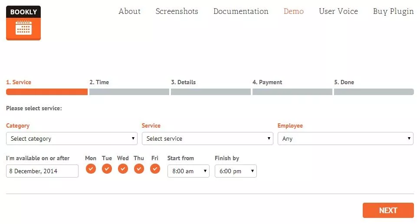Click the 1. Service step label
420x224 pixels.
coord(19,82)
